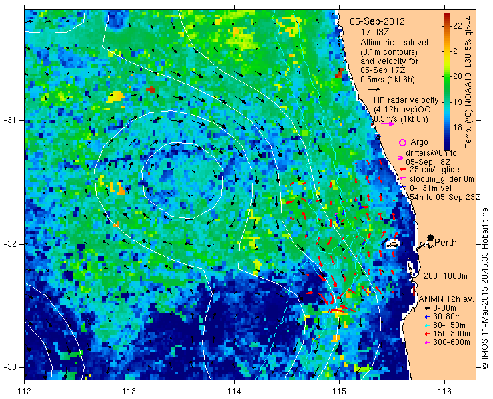
Task: Click the latitude axis label -33
Action: tap(9, 367)
